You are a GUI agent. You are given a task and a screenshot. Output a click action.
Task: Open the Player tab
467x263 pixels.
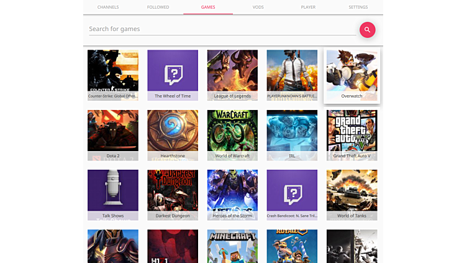click(307, 7)
